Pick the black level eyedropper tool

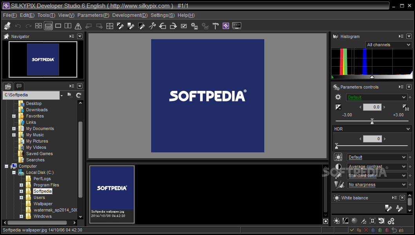141,26
